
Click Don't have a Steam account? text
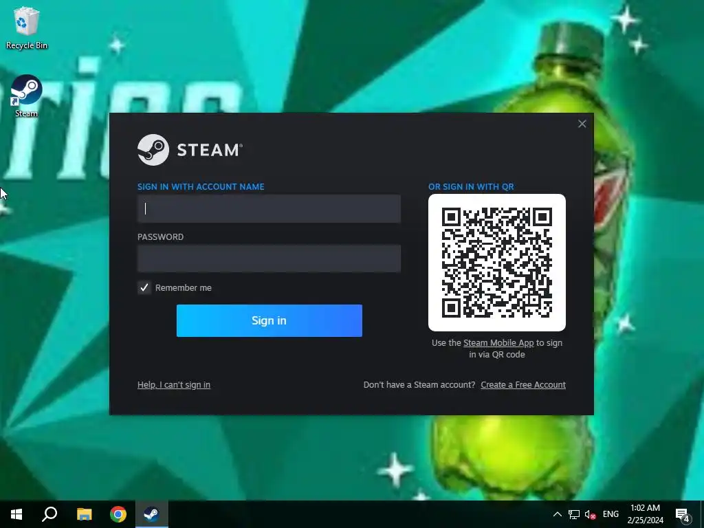tap(419, 385)
